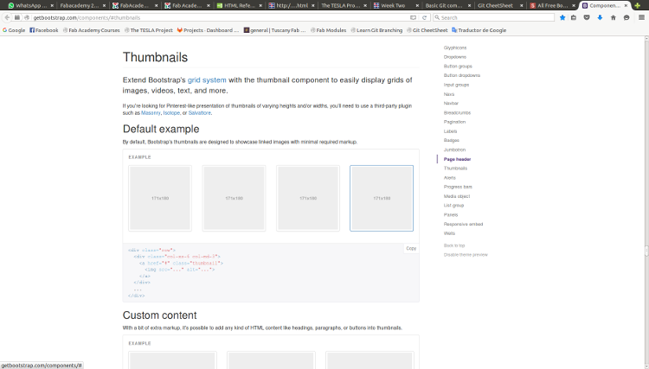
Task: Open a new tab with the green plus
Action: coord(638,5)
